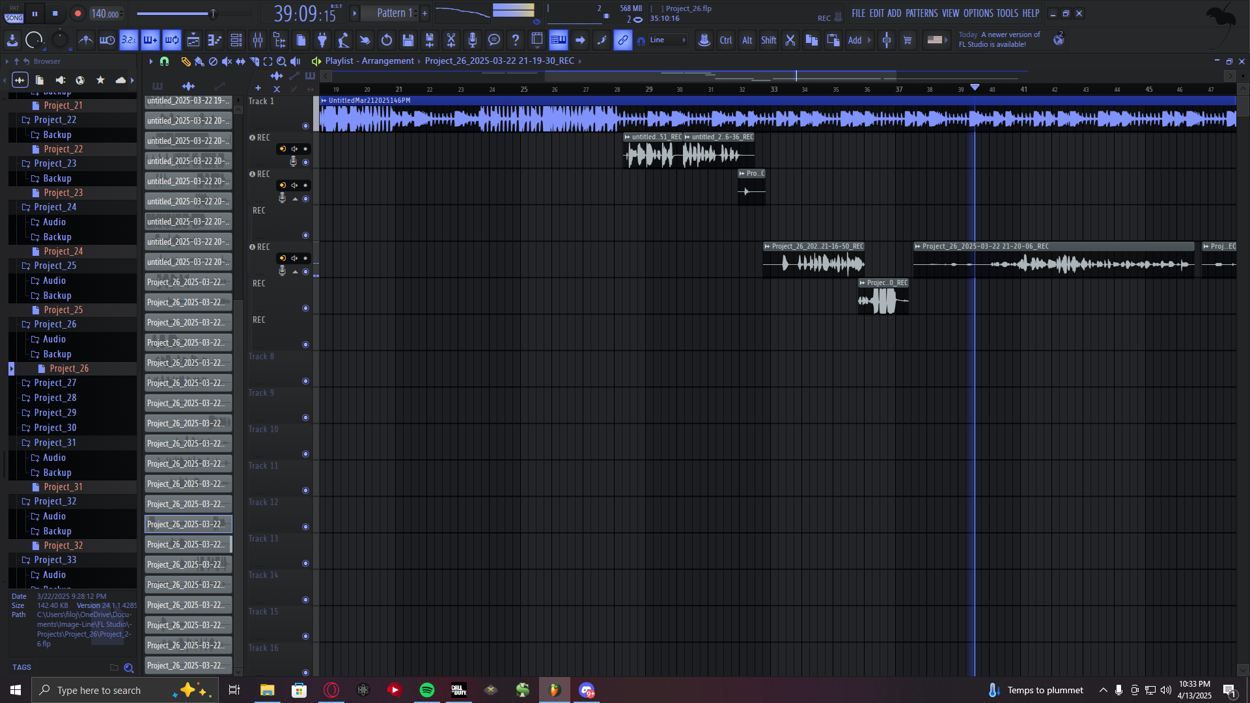Open the piano roll view

tap(215, 40)
